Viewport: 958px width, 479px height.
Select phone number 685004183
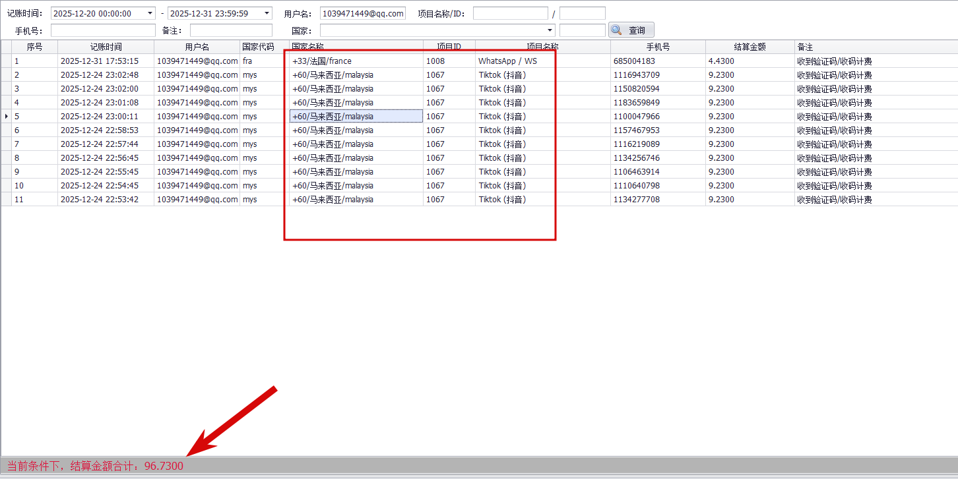[658, 61]
